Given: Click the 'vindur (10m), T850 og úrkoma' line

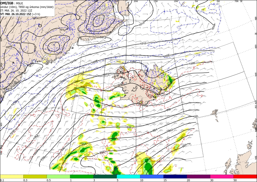Looking at the screenshot, I should coord(27,7).
